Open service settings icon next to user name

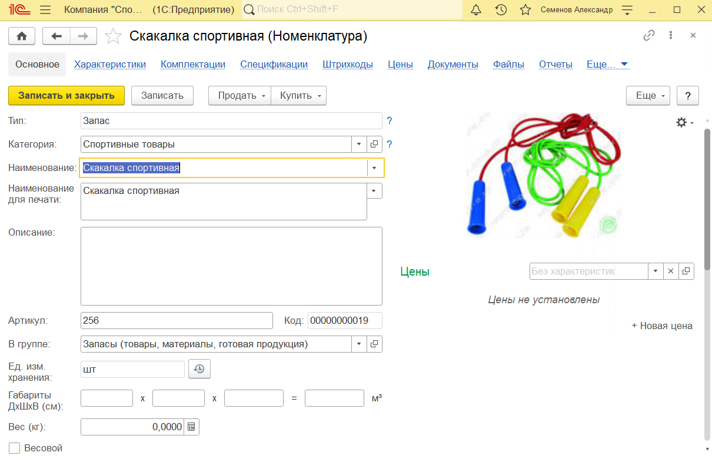627,10
